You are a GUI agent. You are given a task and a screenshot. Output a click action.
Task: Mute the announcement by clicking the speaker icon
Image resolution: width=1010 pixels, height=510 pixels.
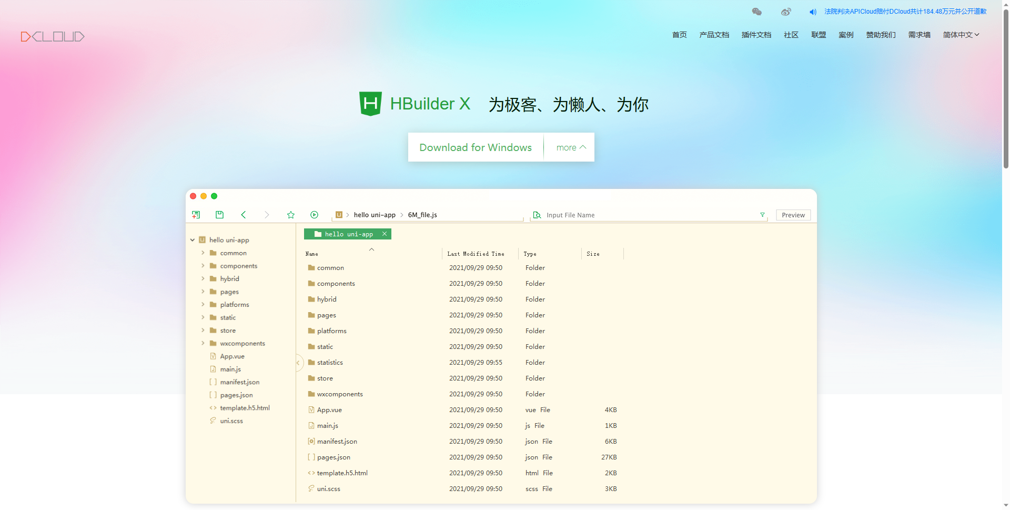pyautogui.click(x=812, y=12)
